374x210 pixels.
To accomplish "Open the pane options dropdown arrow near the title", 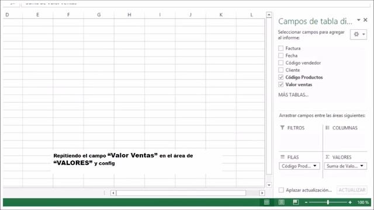I will coord(358,20).
